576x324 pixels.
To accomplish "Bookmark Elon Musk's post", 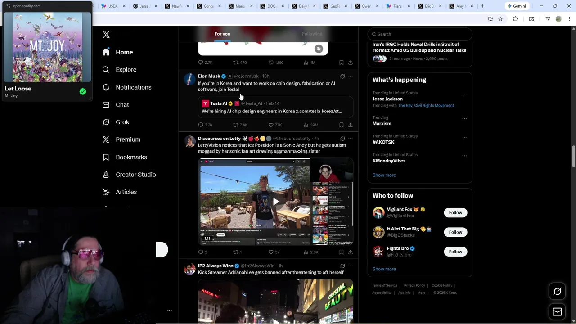I will point(342,125).
